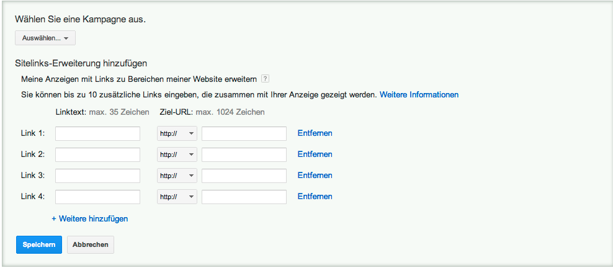Open the Link 2 http:// dropdown
The height and width of the screenshot is (268, 613).
click(177, 154)
